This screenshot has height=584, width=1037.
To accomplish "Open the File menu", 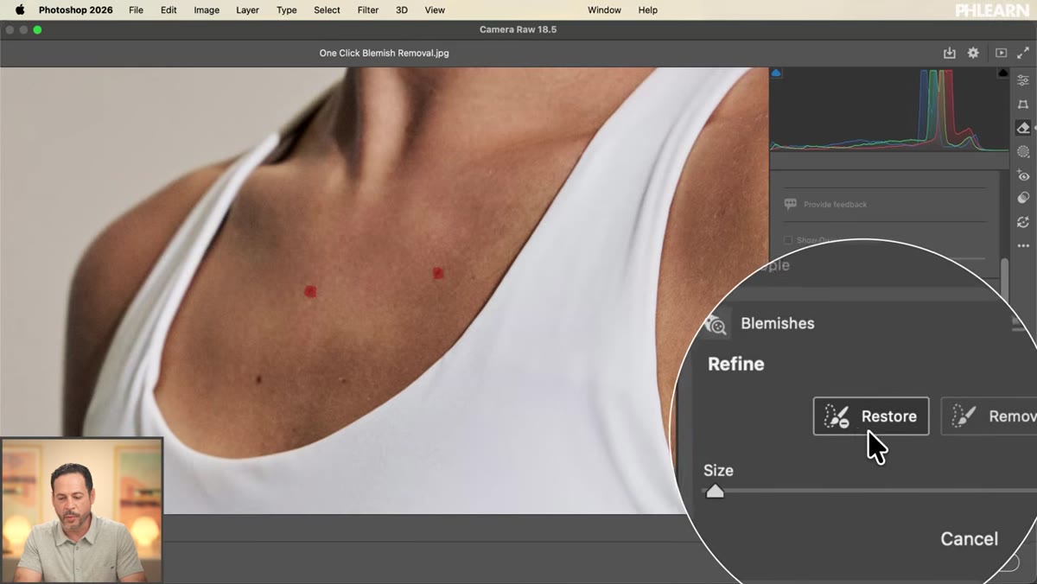I will click(x=136, y=10).
